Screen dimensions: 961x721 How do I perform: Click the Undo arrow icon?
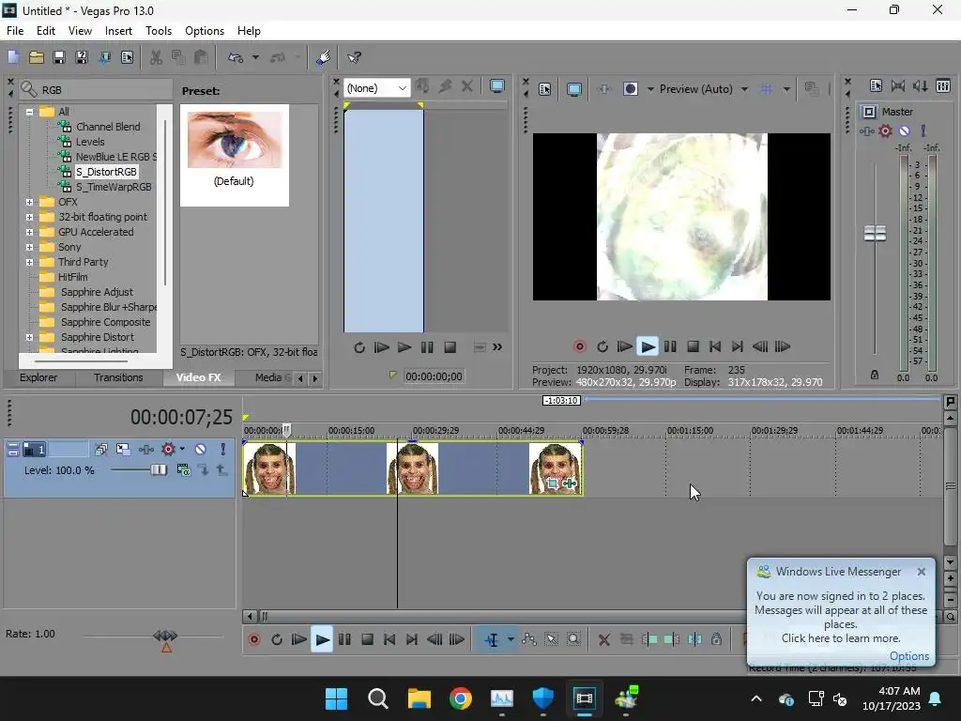tap(236, 57)
